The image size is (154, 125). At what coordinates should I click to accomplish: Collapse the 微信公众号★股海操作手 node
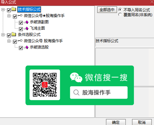tap(9, 16)
